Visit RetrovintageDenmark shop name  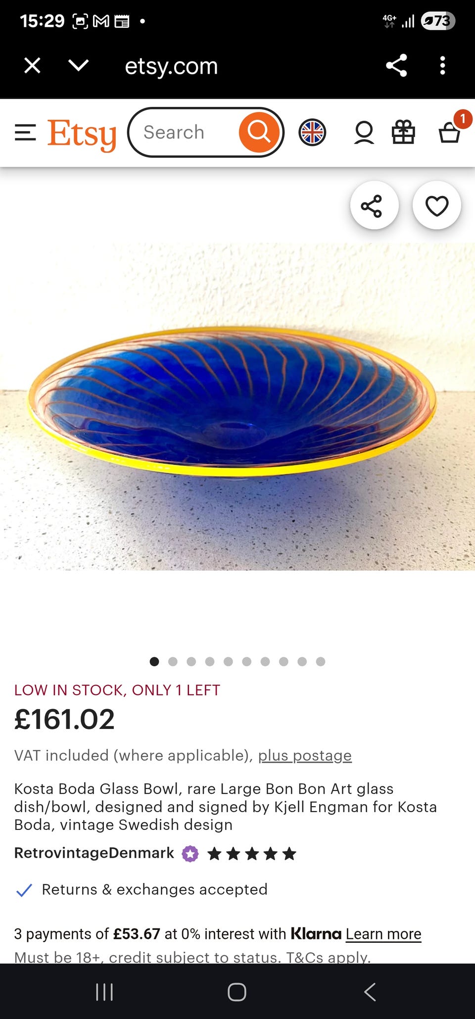click(x=94, y=853)
